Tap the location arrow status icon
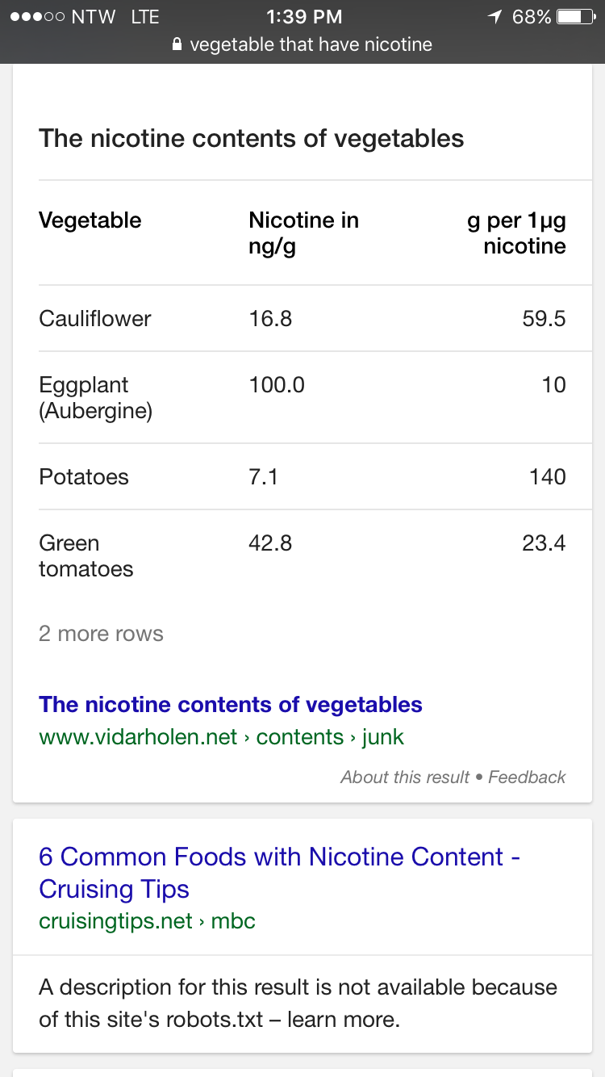The width and height of the screenshot is (605, 1077). (494, 17)
